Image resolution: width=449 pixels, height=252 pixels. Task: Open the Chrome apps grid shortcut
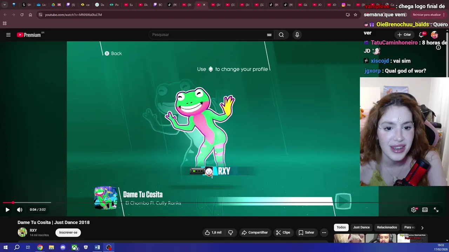click(5, 23)
